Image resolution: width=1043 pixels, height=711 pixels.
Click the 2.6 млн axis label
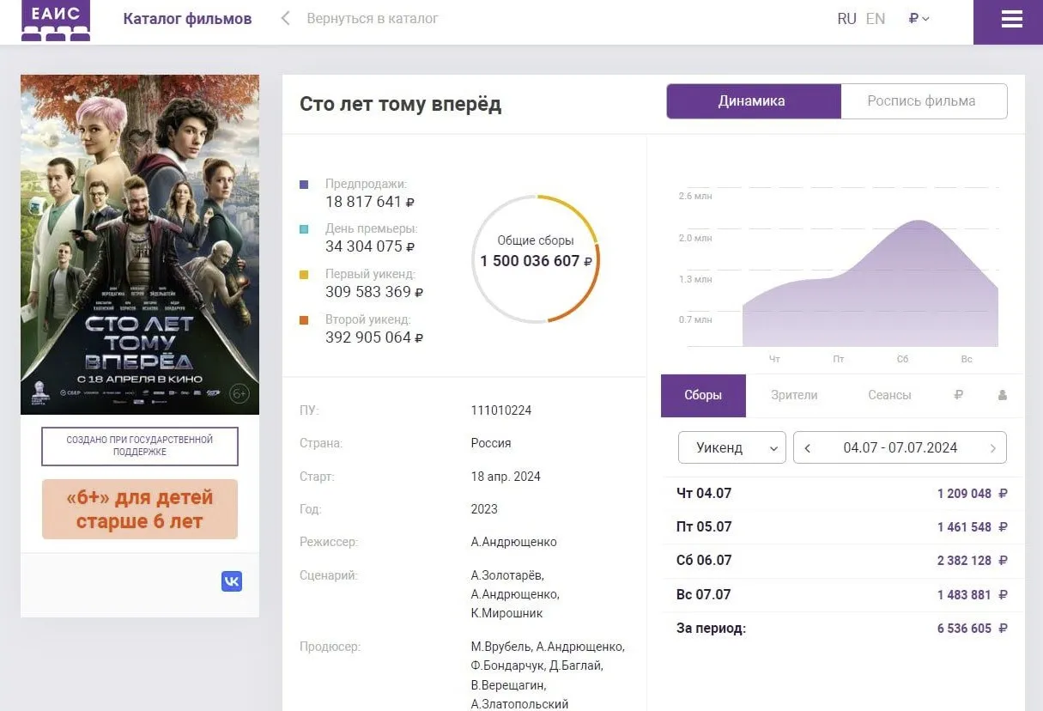(x=695, y=196)
